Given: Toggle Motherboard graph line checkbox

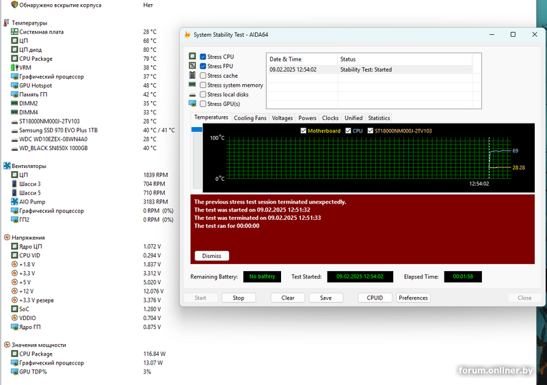Looking at the screenshot, I should [304, 130].
